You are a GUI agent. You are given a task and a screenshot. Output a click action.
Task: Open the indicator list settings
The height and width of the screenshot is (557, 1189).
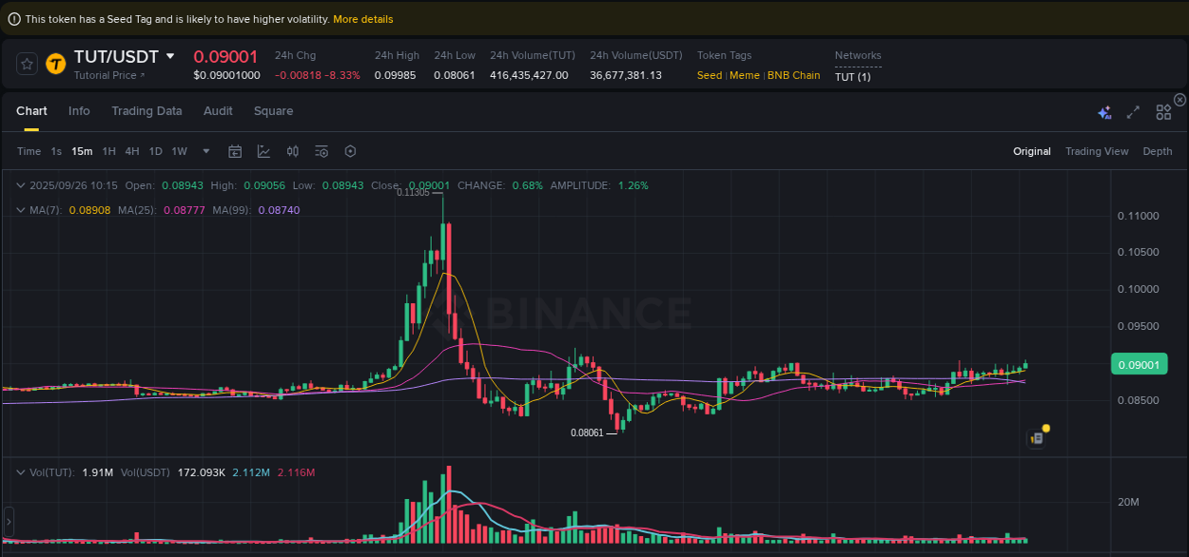point(321,150)
